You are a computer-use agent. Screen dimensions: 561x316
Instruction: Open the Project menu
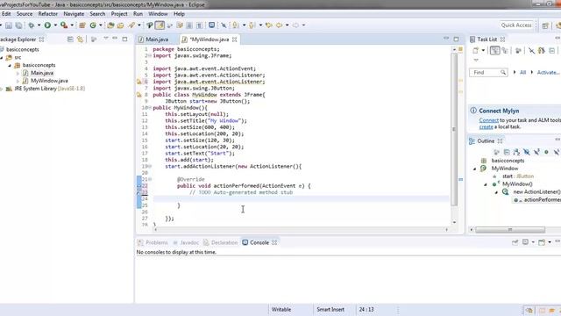click(119, 14)
